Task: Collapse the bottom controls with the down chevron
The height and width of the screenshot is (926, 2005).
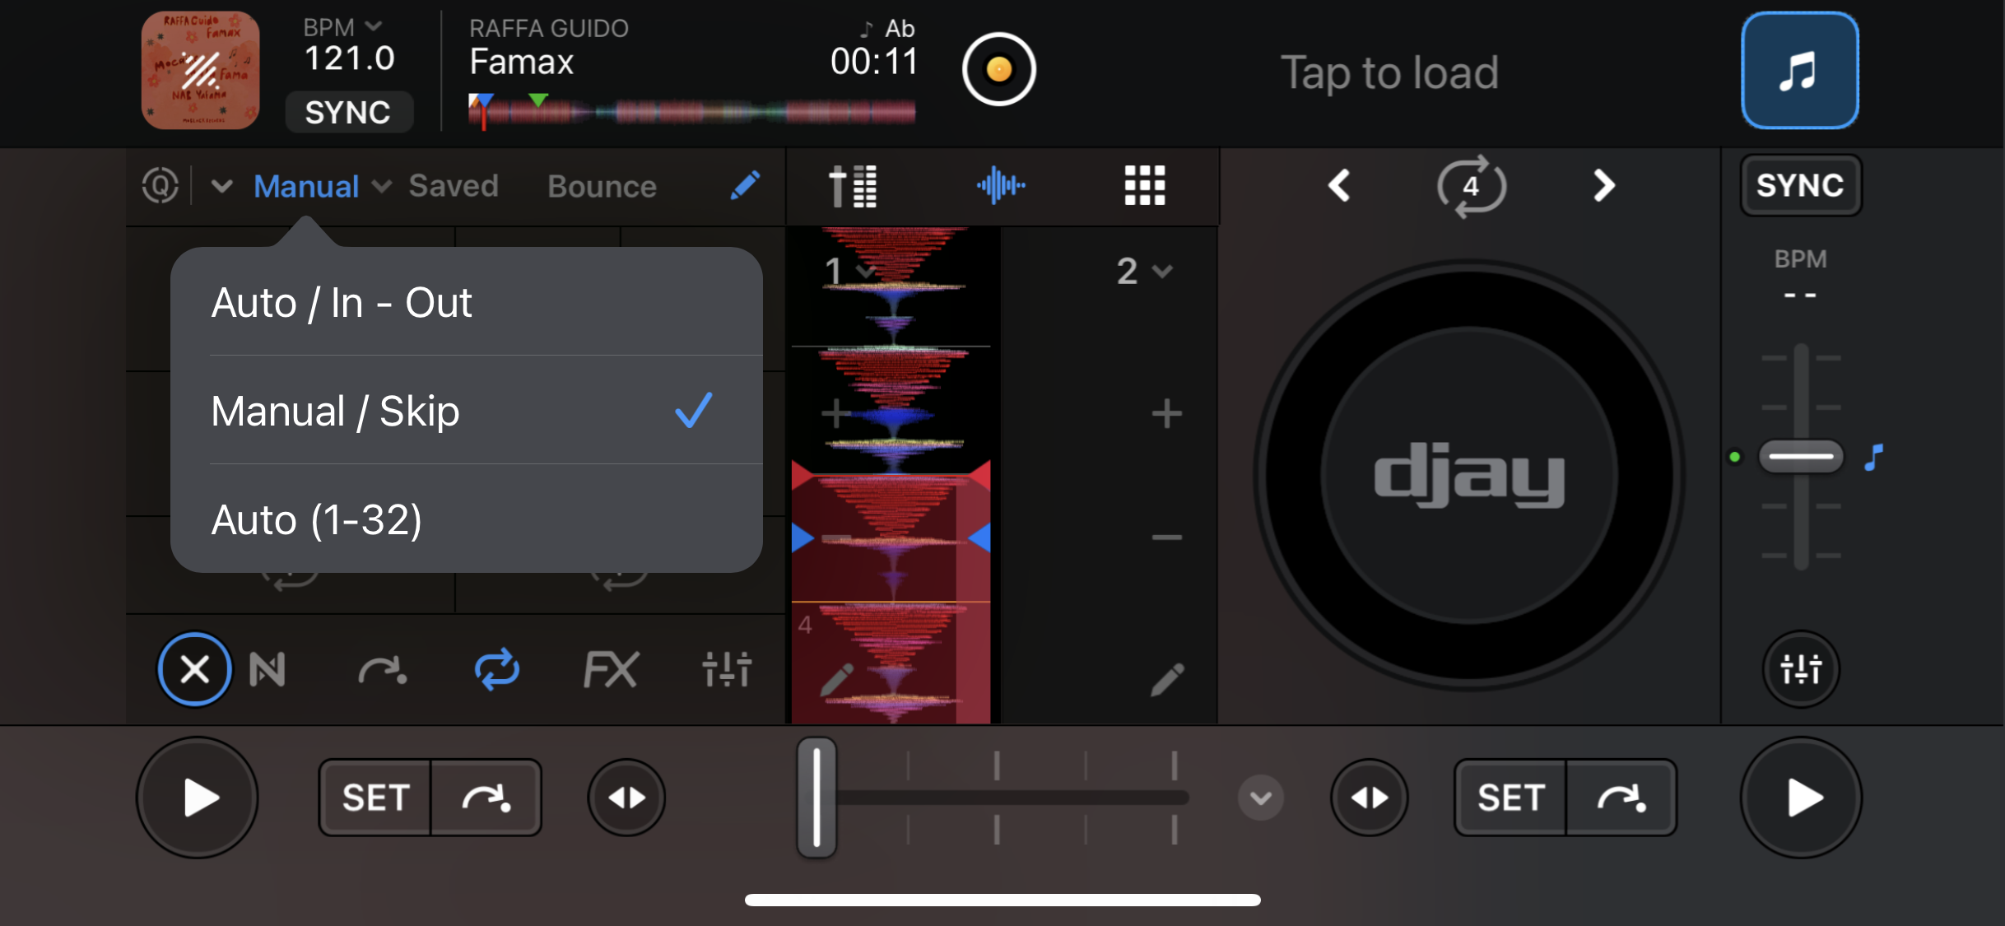Action: [1260, 797]
